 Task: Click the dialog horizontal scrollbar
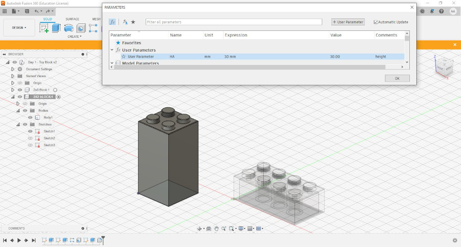[249, 67]
